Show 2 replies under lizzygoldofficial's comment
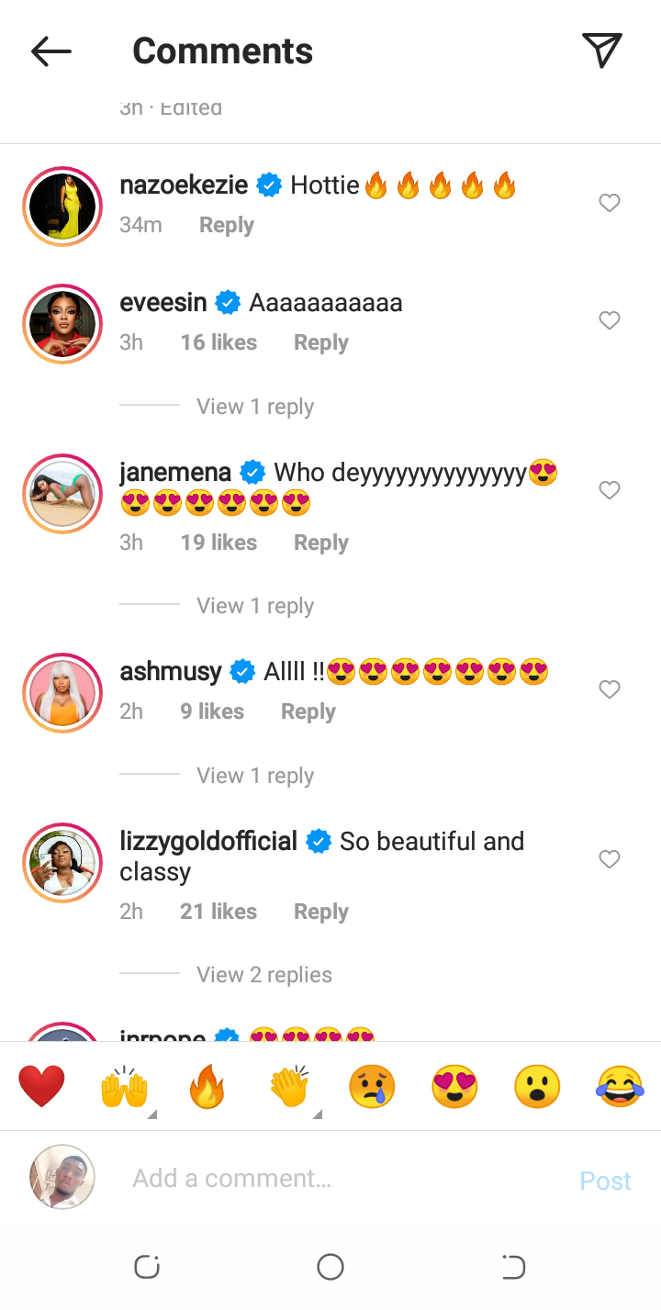 (264, 975)
